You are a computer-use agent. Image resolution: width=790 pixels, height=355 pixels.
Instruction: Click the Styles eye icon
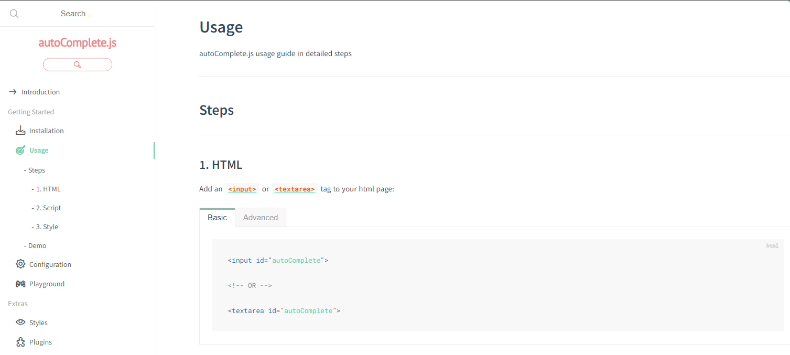pos(20,322)
